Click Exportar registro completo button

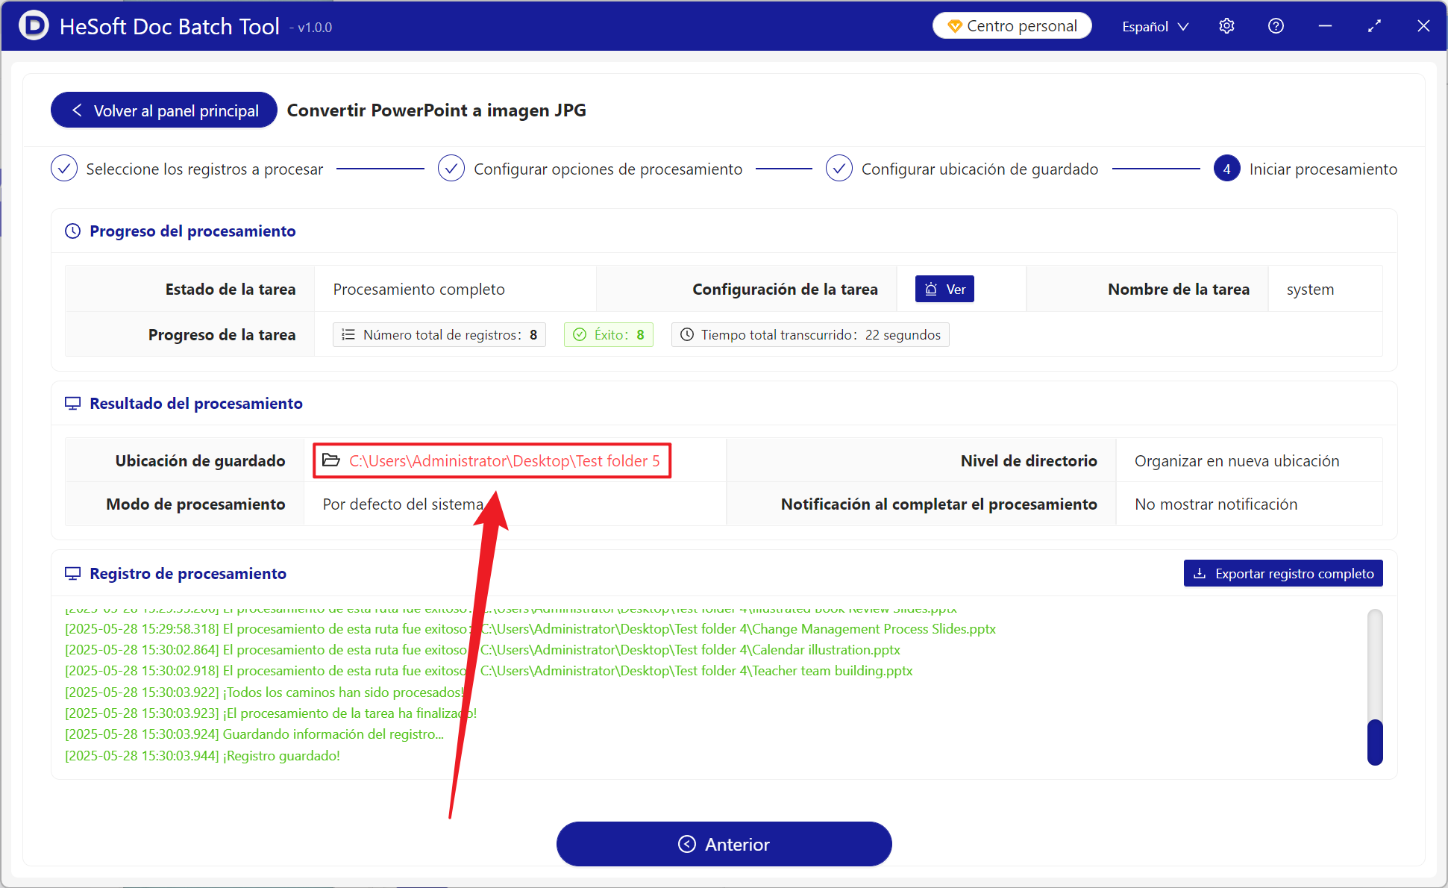[x=1283, y=574]
